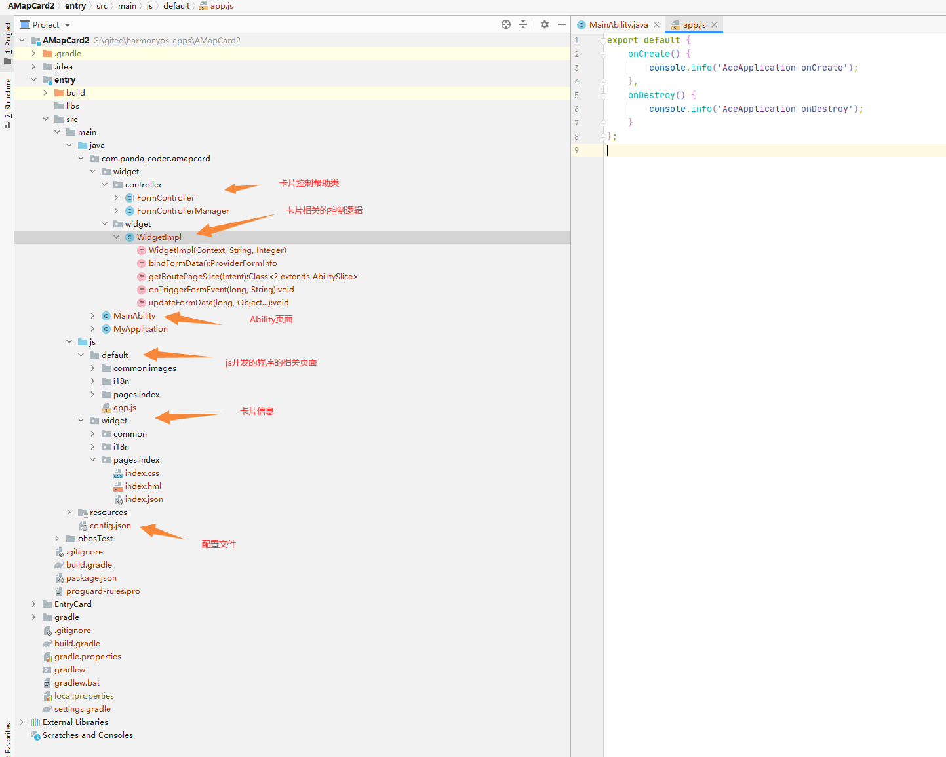Expand External Libraries node
Viewport: 946px width, 757px height.
22,722
